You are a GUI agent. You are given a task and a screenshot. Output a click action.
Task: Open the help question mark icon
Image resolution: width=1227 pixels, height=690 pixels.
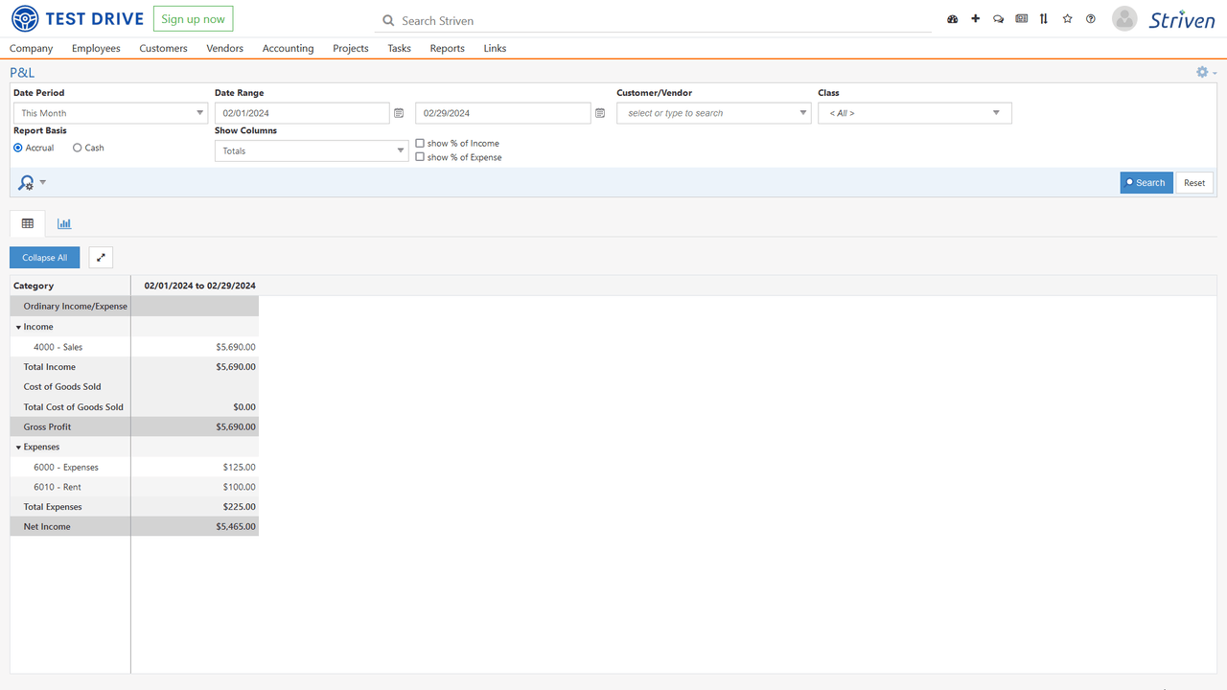click(1090, 19)
